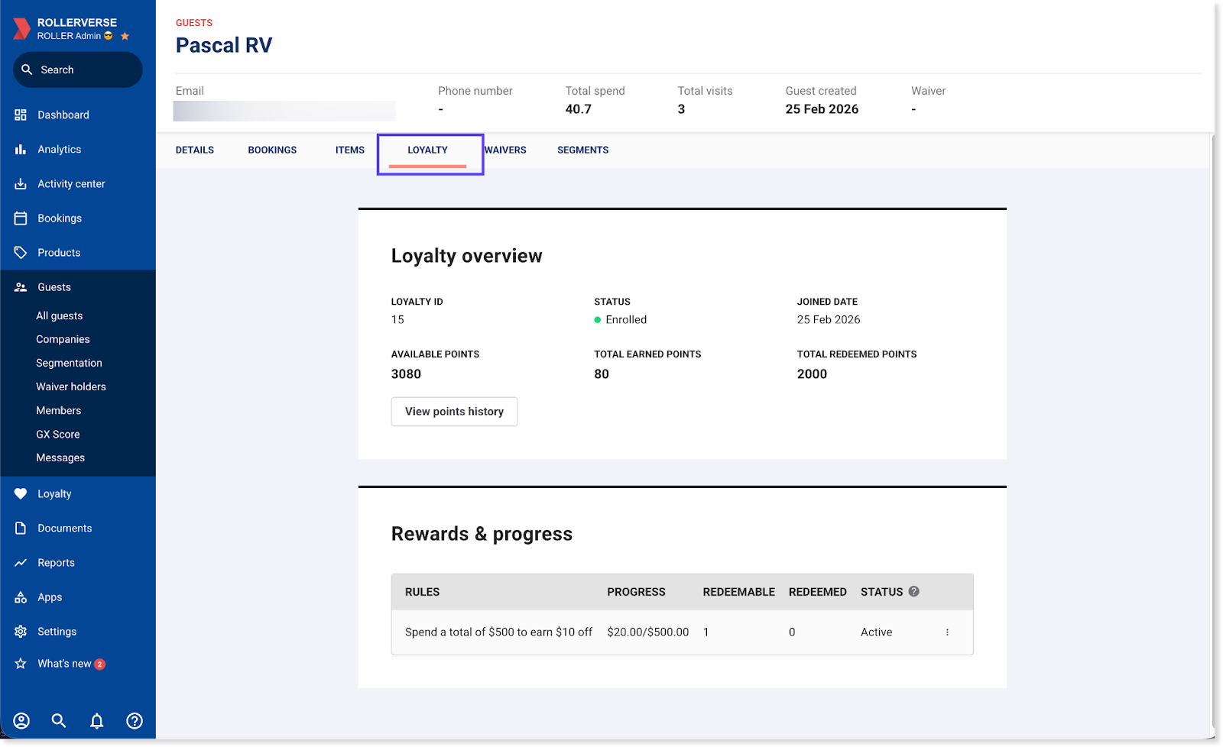1223x747 pixels.
Task: Open the user profile icon at bottom
Action: click(21, 720)
